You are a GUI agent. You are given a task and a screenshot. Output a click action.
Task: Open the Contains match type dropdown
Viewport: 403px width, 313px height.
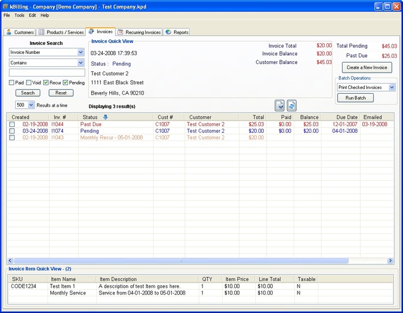point(81,63)
